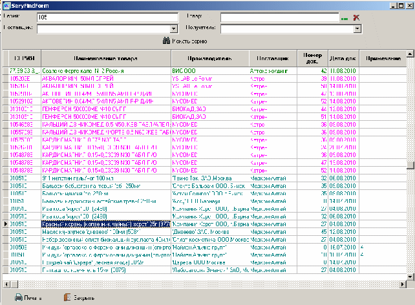Click the horizontal scrollbar right arrow

402,283
